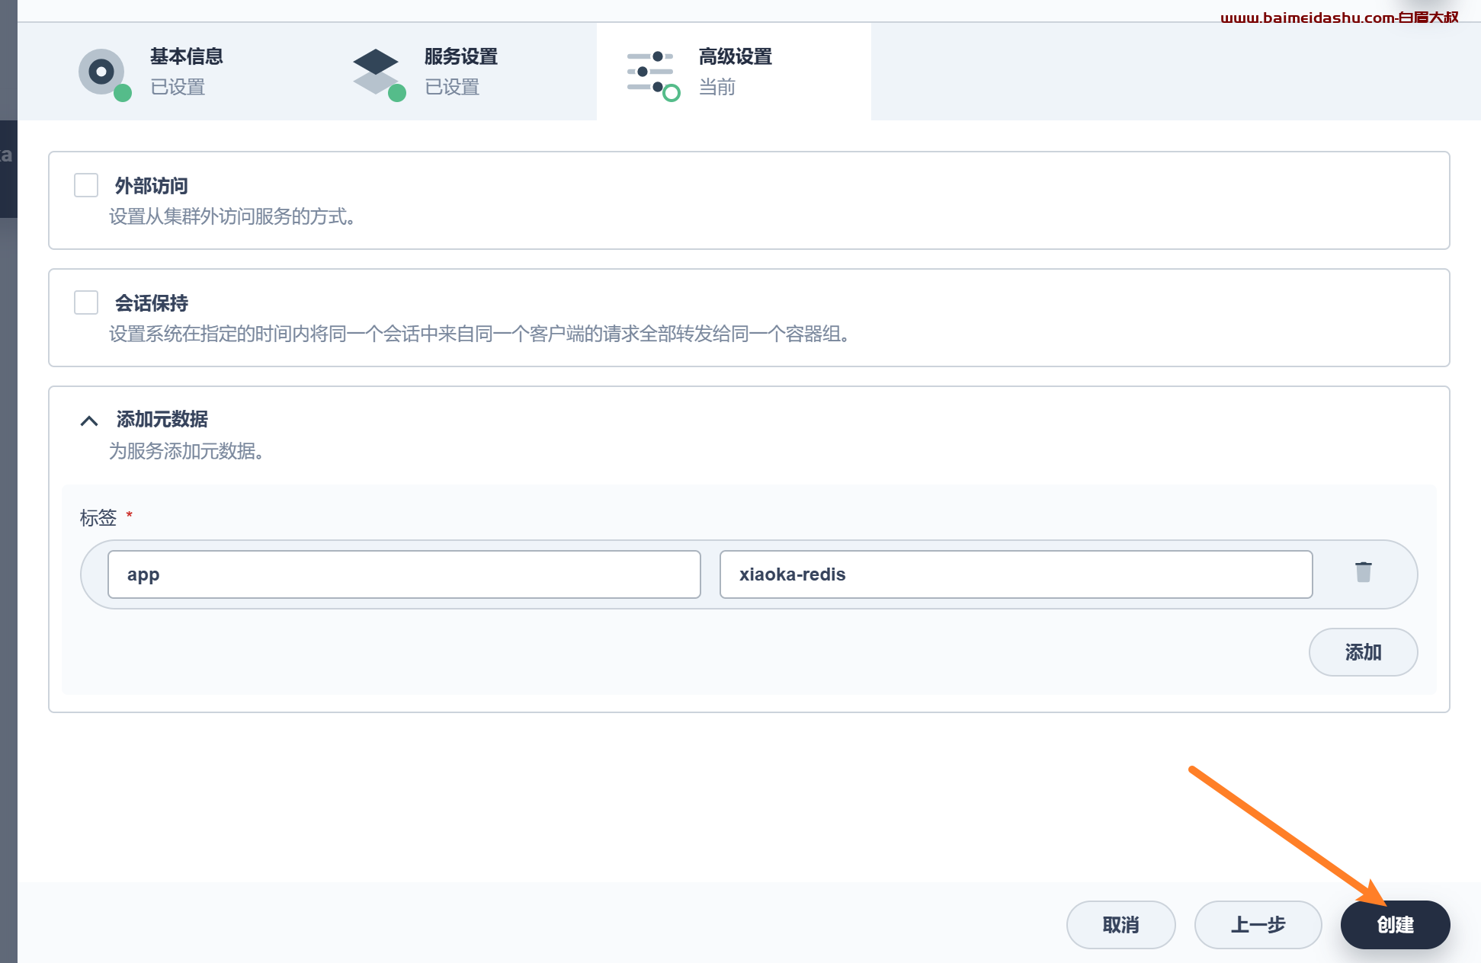Click the text 为服务添加元数据
The image size is (1481, 963).
186,451
